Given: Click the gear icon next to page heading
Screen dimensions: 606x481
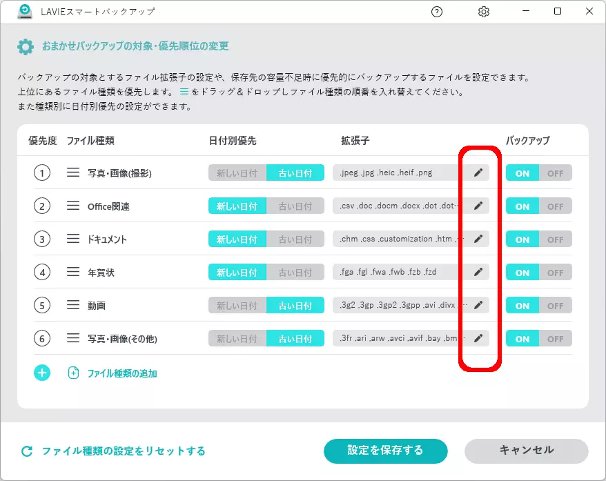Looking at the screenshot, I should 26,47.
